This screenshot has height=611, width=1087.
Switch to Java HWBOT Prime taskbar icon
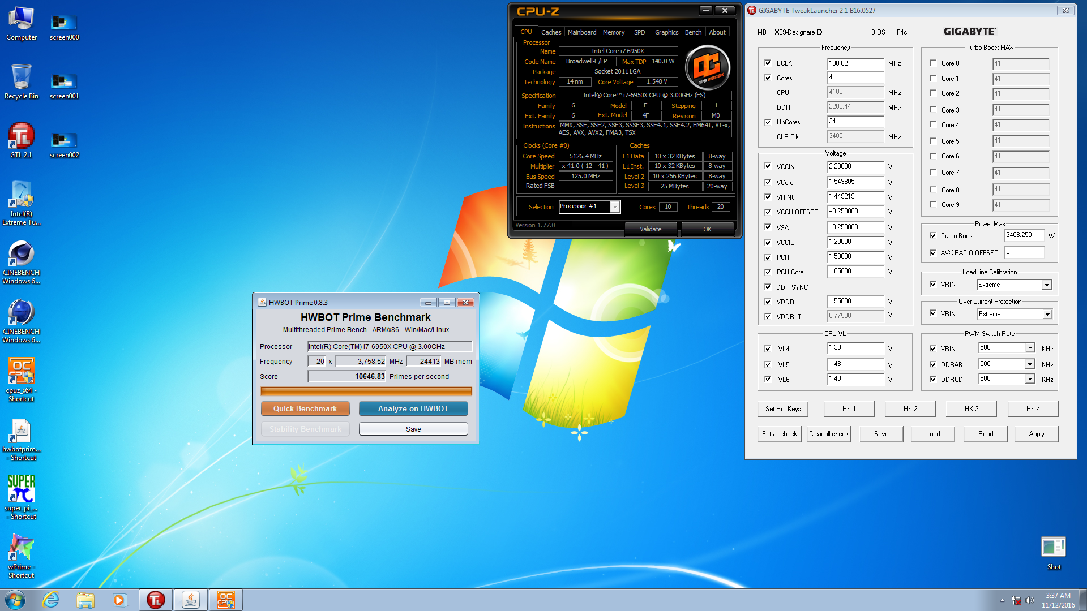pyautogui.click(x=191, y=600)
